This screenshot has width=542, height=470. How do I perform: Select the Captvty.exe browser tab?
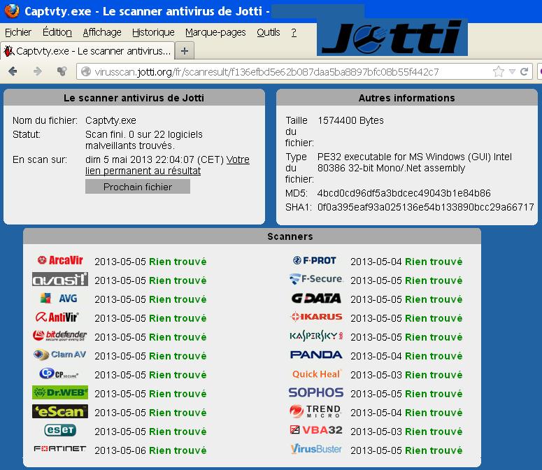tap(87, 51)
